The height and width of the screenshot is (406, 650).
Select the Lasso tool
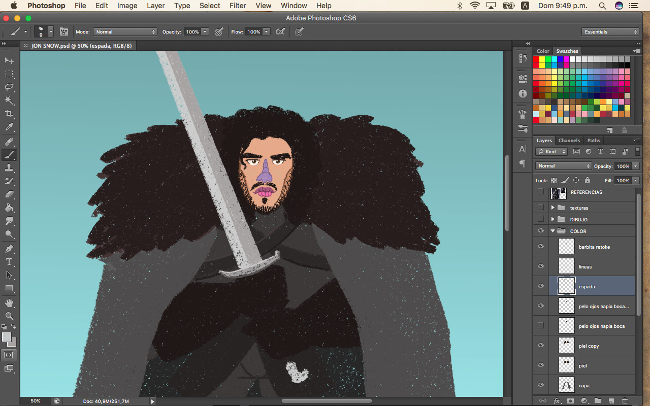click(9, 87)
